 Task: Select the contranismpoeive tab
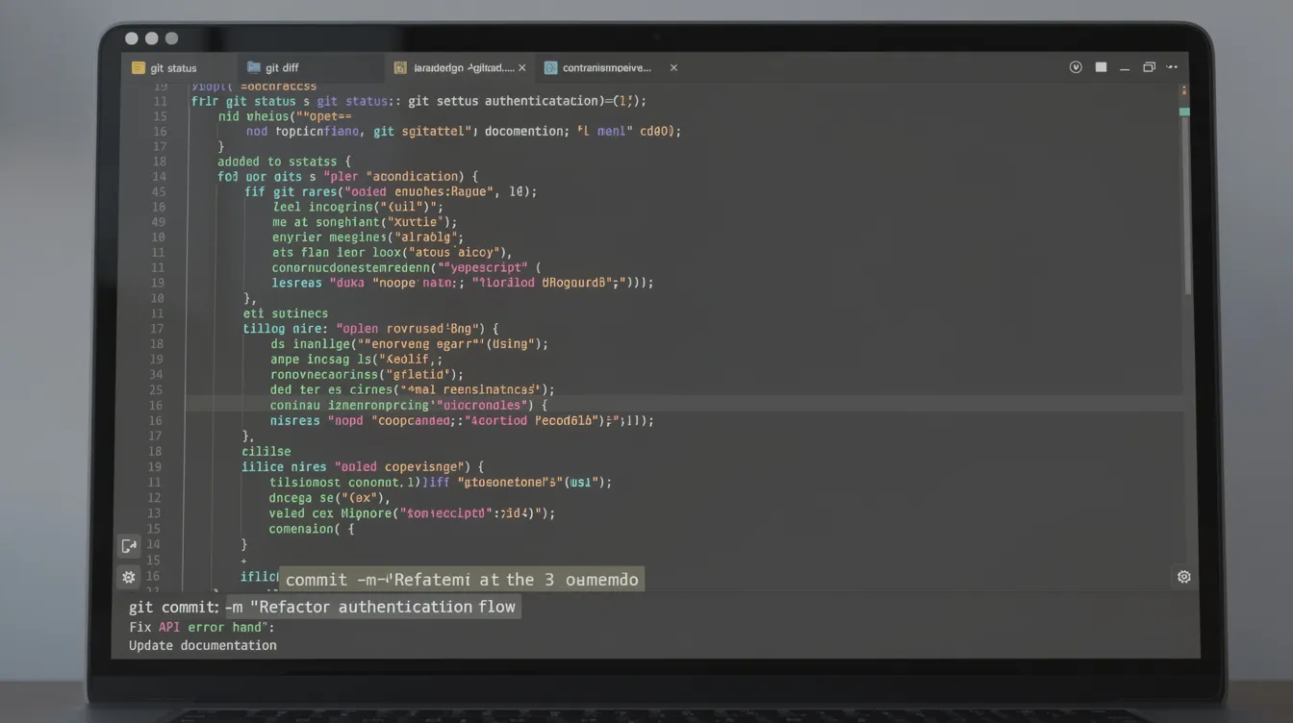click(611, 68)
